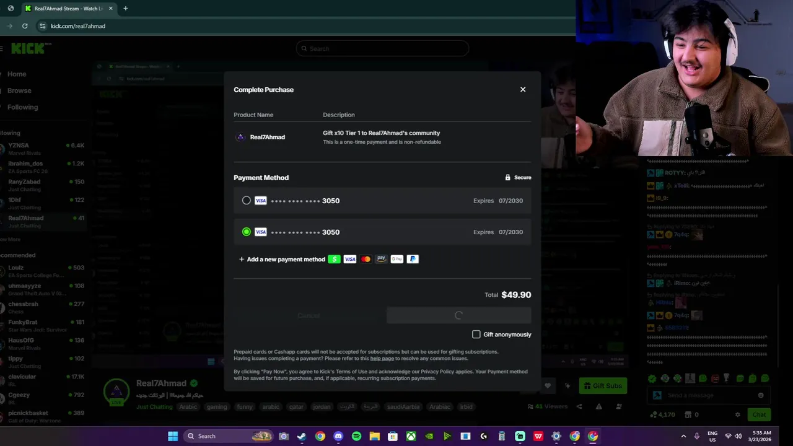Click the heart follow icon
Screen dimensions: 793x446
(548, 386)
